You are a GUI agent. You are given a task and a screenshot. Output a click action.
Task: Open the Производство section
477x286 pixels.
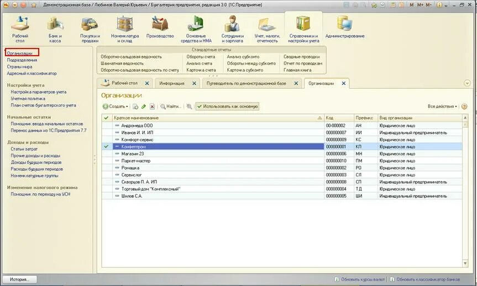160,28
